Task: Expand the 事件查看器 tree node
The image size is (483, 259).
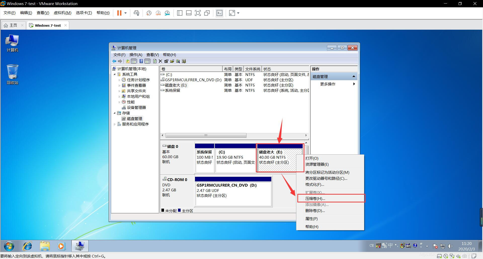Action: pyautogui.click(x=119, y=85)
